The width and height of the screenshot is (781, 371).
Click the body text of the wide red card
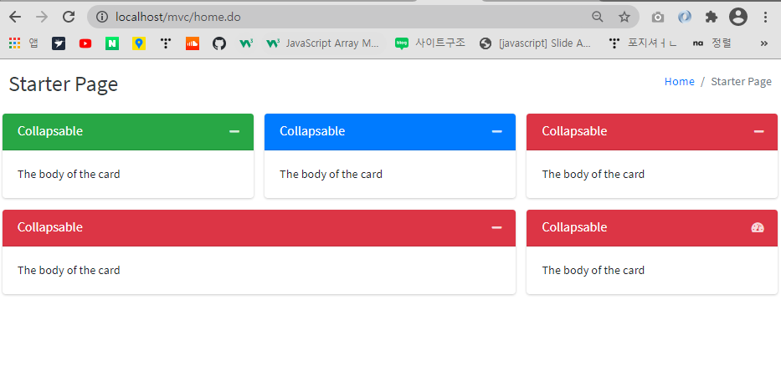69,270
